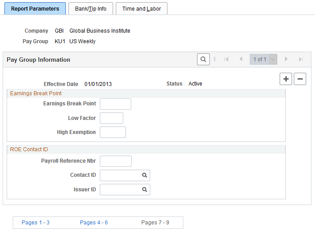Viewport: 315px width, 231px height.
Task: Look up Issuer ID magnifier icon
Action: click(x=144, y=190)
